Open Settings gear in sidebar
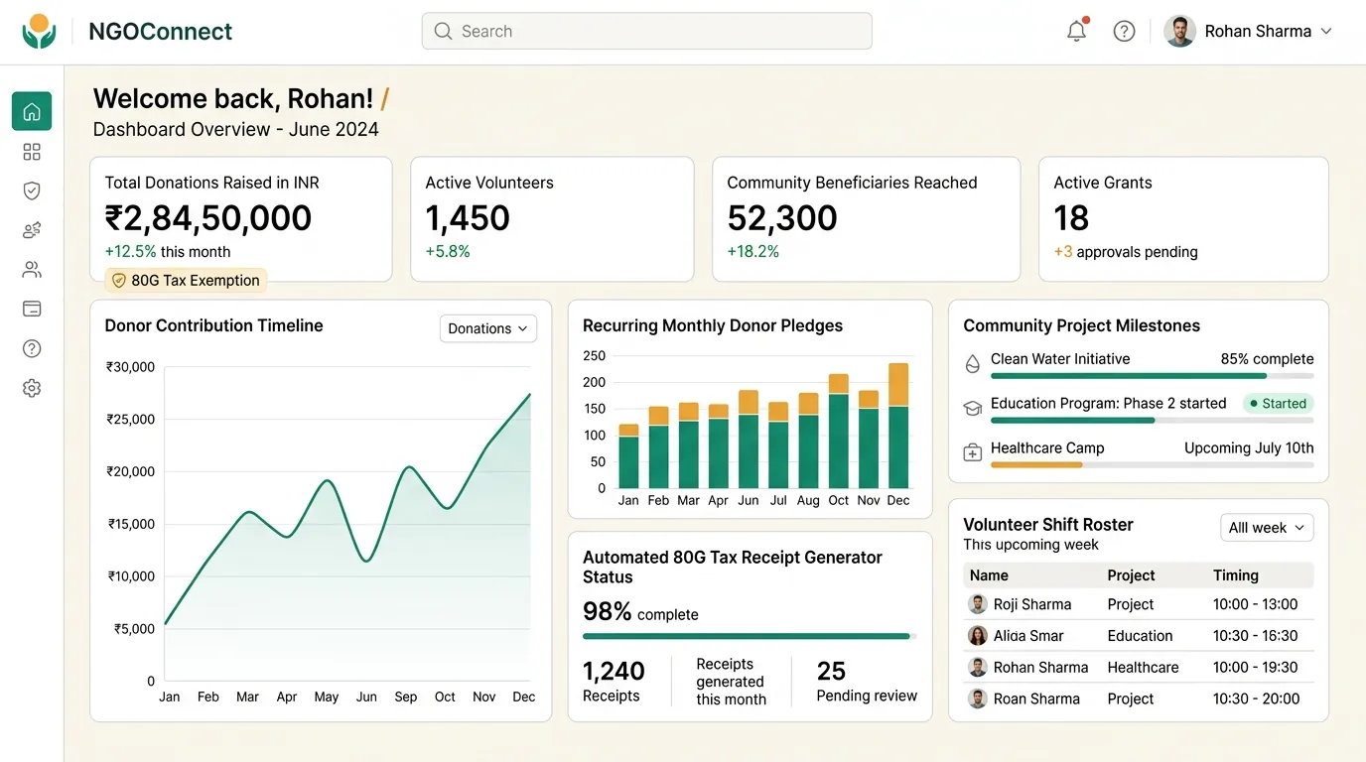Screen dimensions: 1366x762 [x=32, y=388]
